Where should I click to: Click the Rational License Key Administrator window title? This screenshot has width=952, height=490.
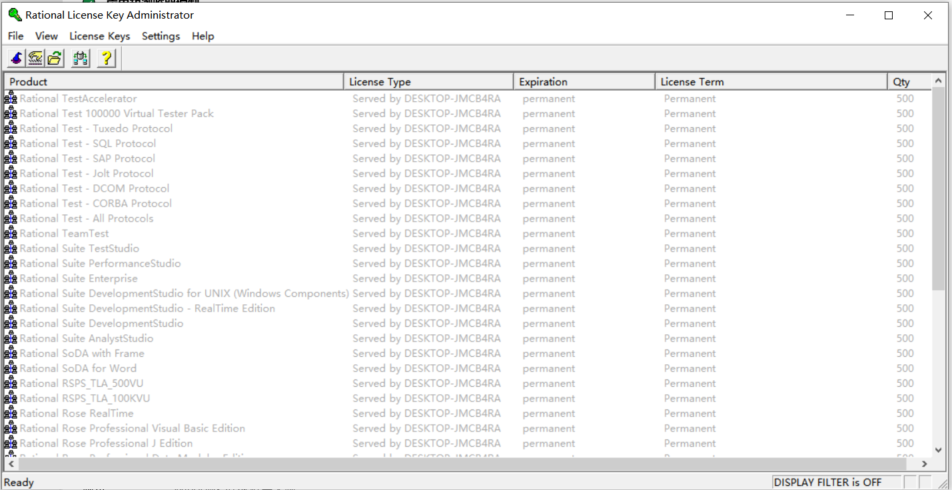[x=110, y=15]
